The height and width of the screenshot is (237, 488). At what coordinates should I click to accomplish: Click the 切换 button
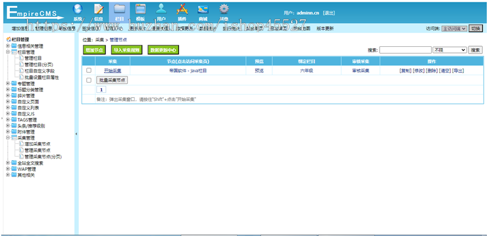476,29
